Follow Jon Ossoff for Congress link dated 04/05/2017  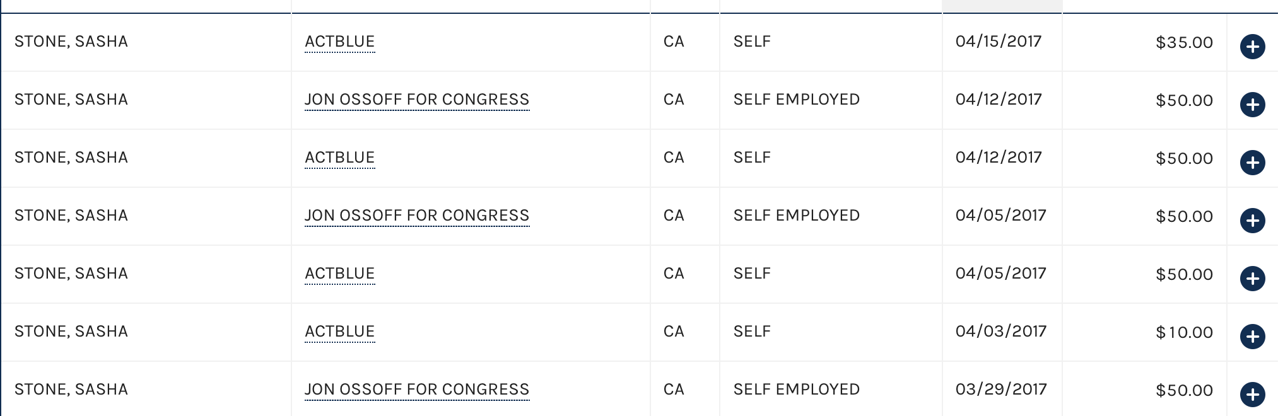(417, 216)
